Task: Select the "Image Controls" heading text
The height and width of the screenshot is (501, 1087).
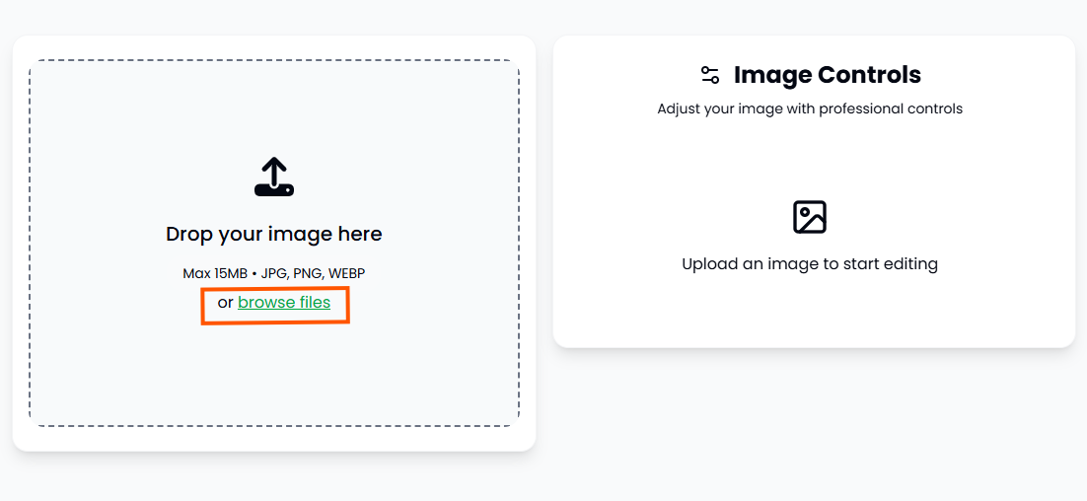Action: [x=827, y=75]
